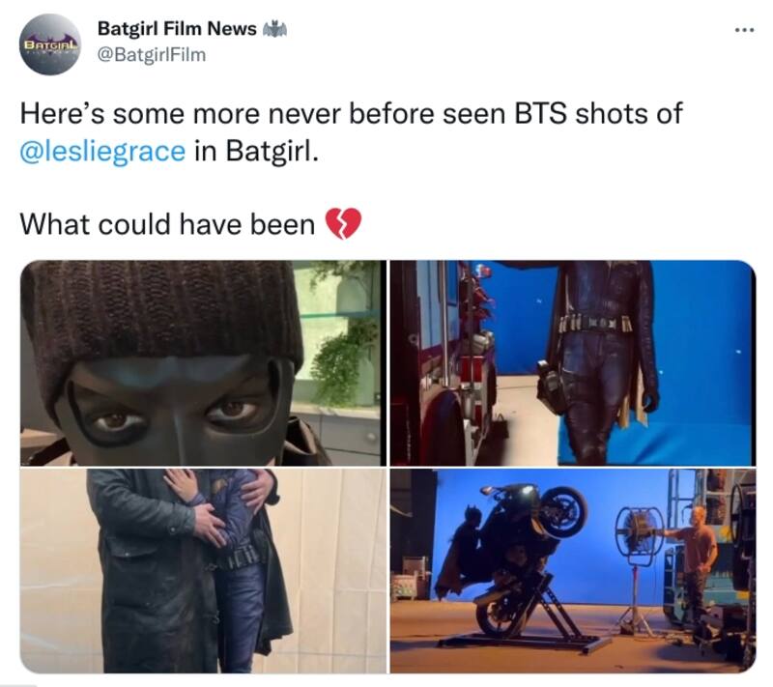The image size is (773, 687).
Task: Click the broken heart emoji
Action: click(344, 223)
